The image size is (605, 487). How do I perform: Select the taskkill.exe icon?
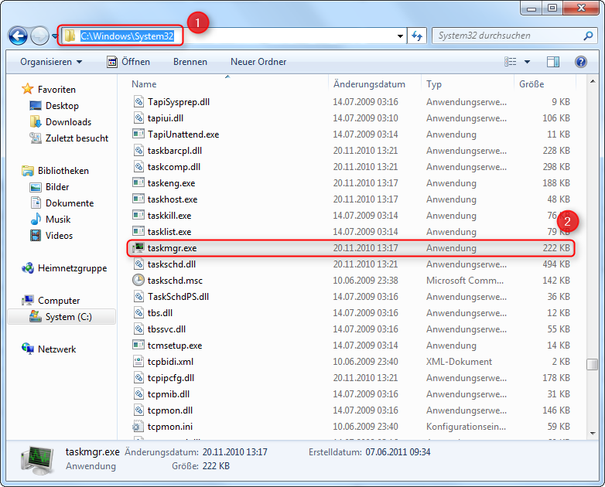coord(138,215)
